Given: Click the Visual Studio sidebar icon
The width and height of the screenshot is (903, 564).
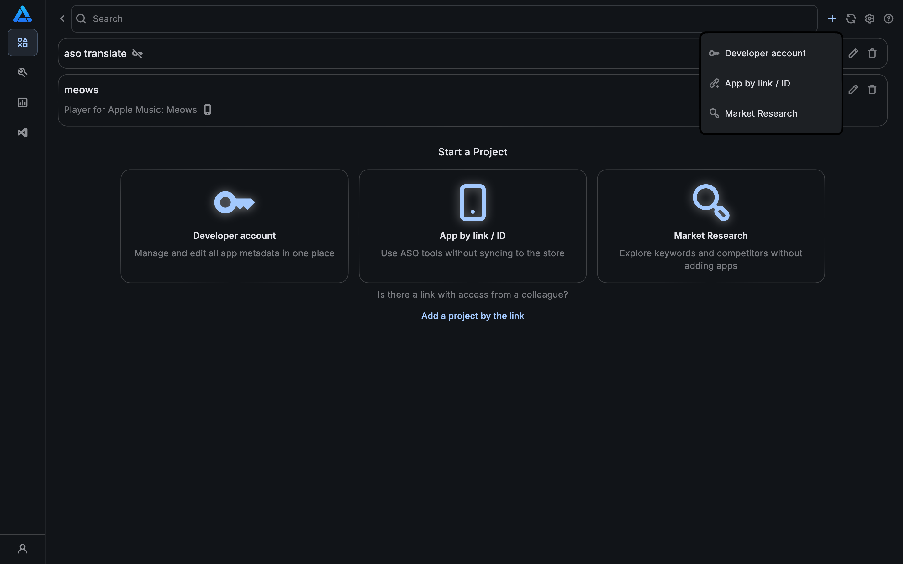Looking at the screenshot, I should coord(22,133).
